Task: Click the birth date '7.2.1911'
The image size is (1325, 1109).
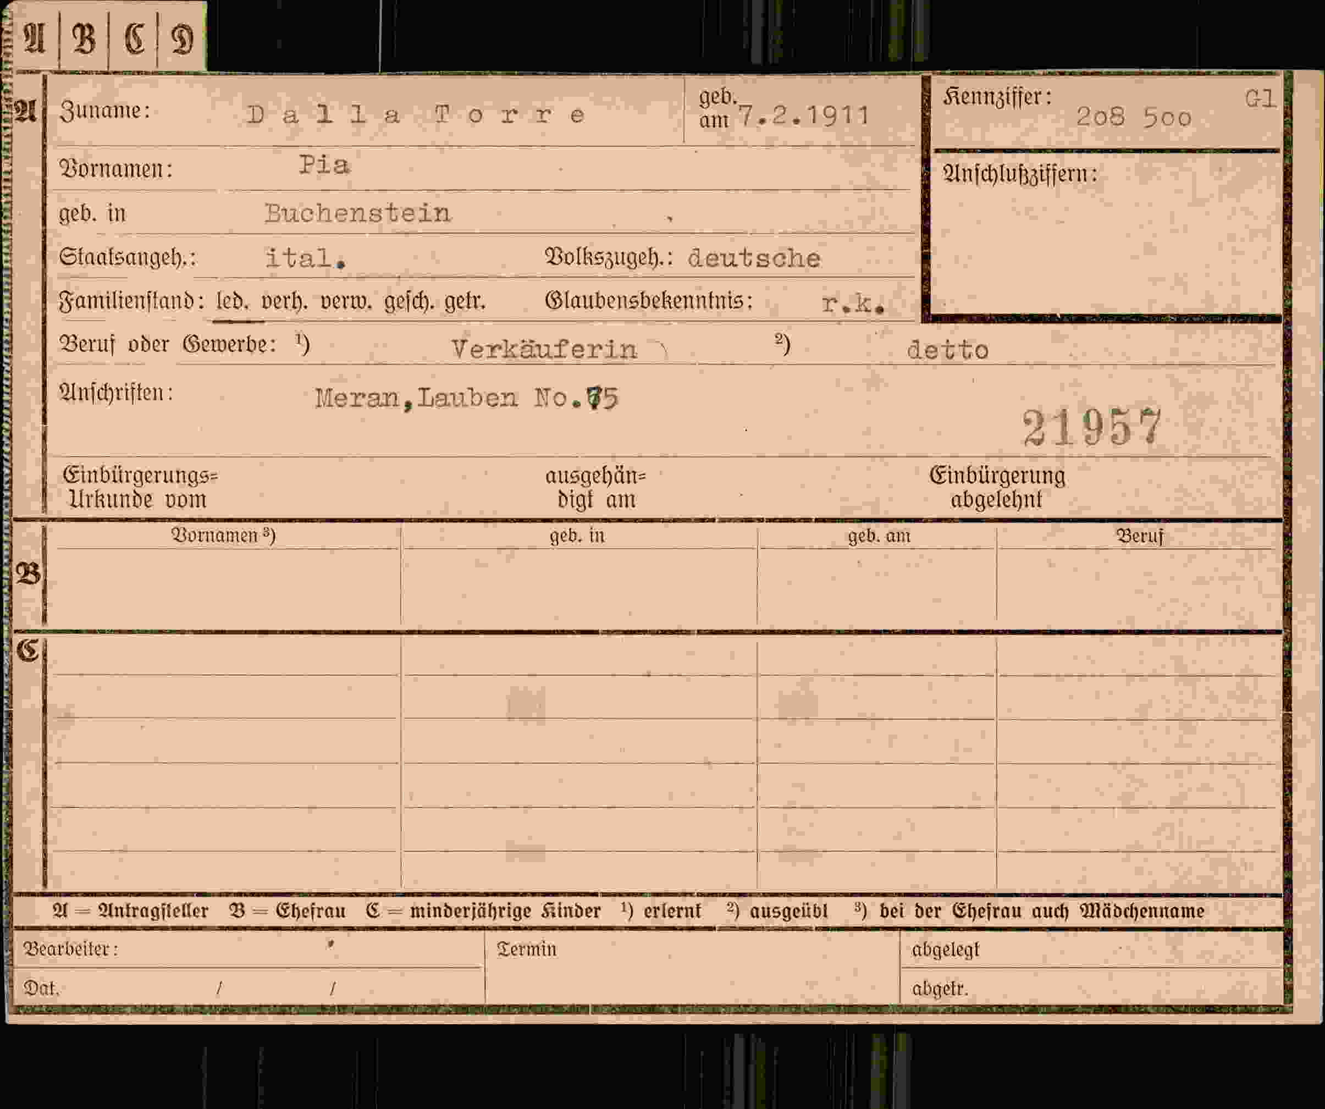Action: coord(804,115)
